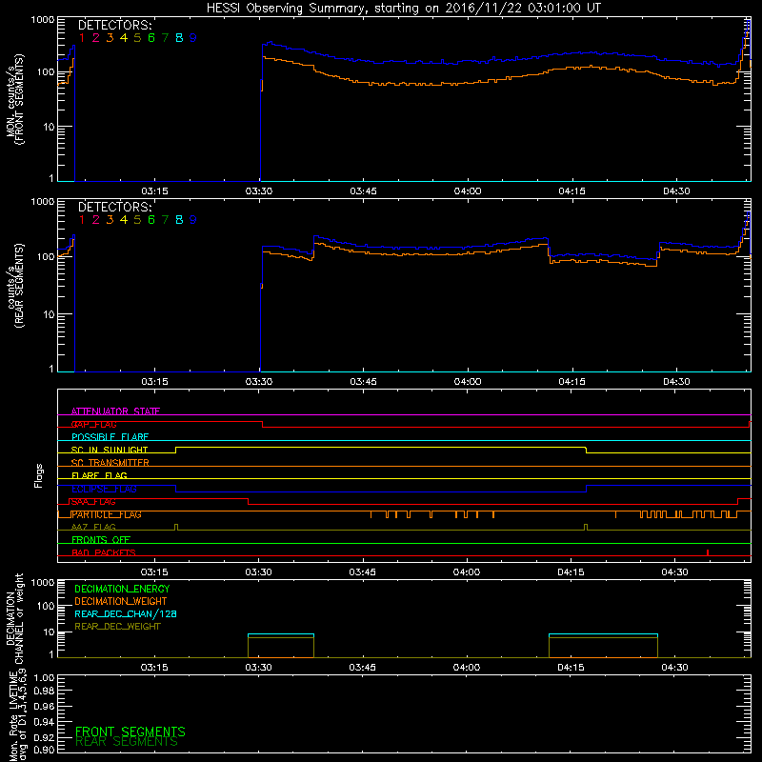The width and height of the screenshot is (762, 762).
Task: Click the first cyan decimation block near 03:30
Action: (281, 634)
